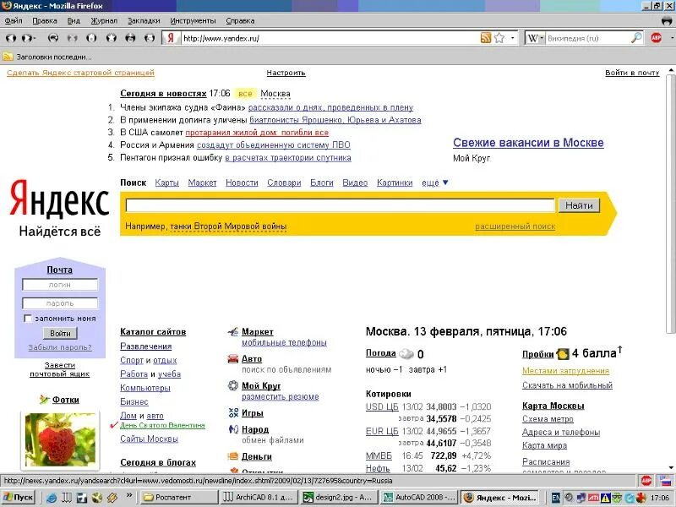Click Сделать Яндекс стартовой страницей link
Screen dimensions: 676x507
tap(80, 73)
